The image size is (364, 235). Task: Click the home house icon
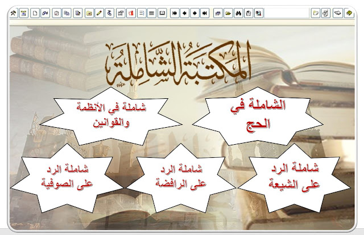249,13
